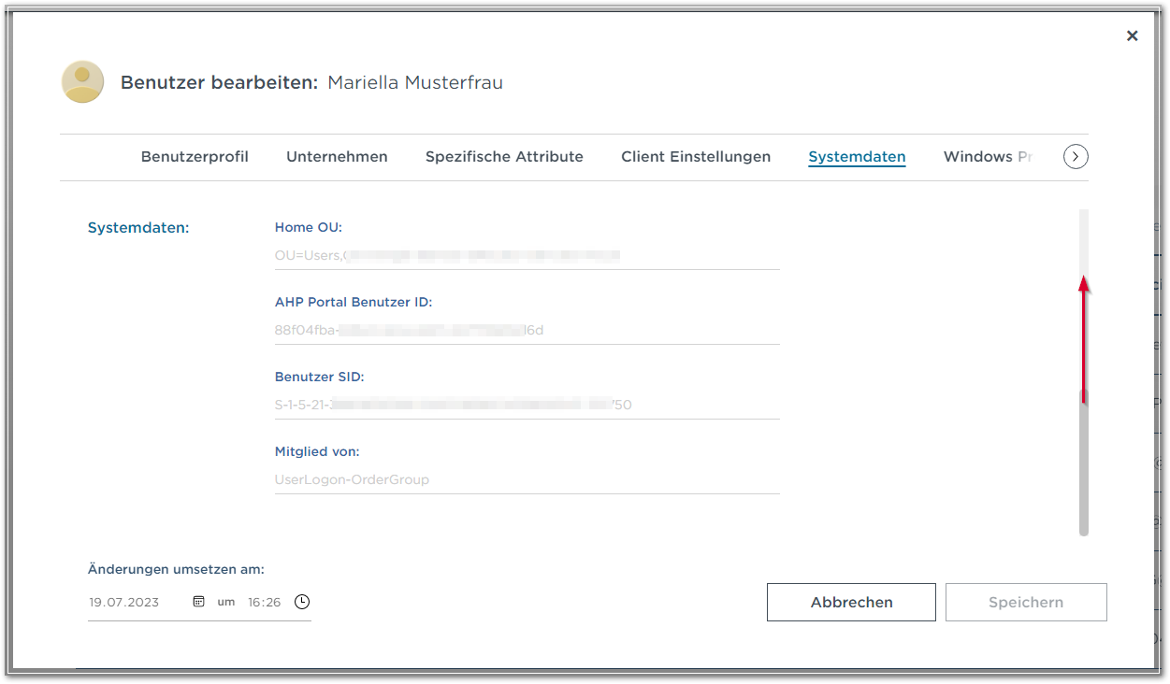Click the Benutzer SID field
The image size is (1170, 684).
coord(527,405)
